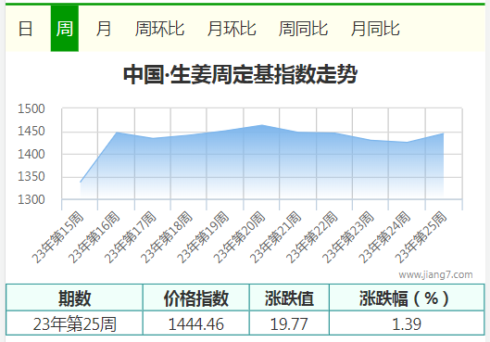The height and width of the screenshot is (342, 490).
Task: Click the chart title 中国·生姜周定基指数走势
Action: coord(240,74)
